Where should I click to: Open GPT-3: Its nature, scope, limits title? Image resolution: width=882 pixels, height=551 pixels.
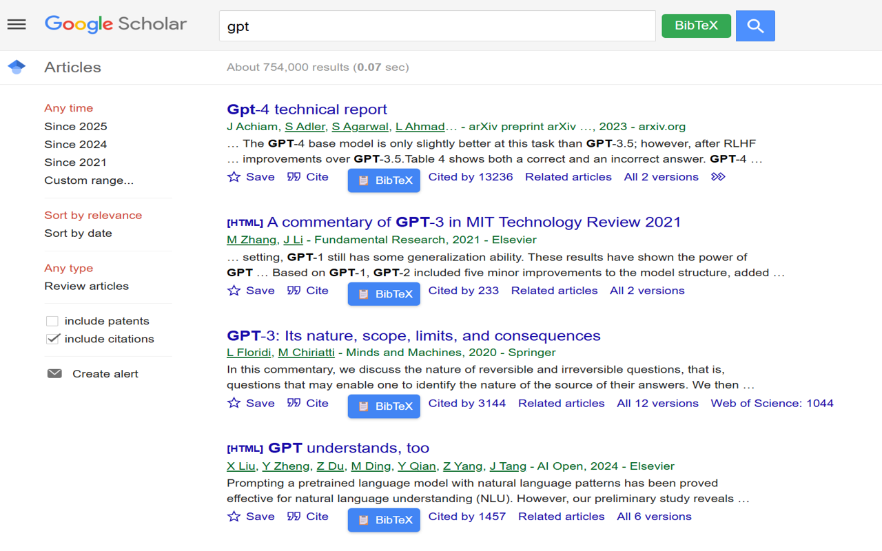point(413,336)
